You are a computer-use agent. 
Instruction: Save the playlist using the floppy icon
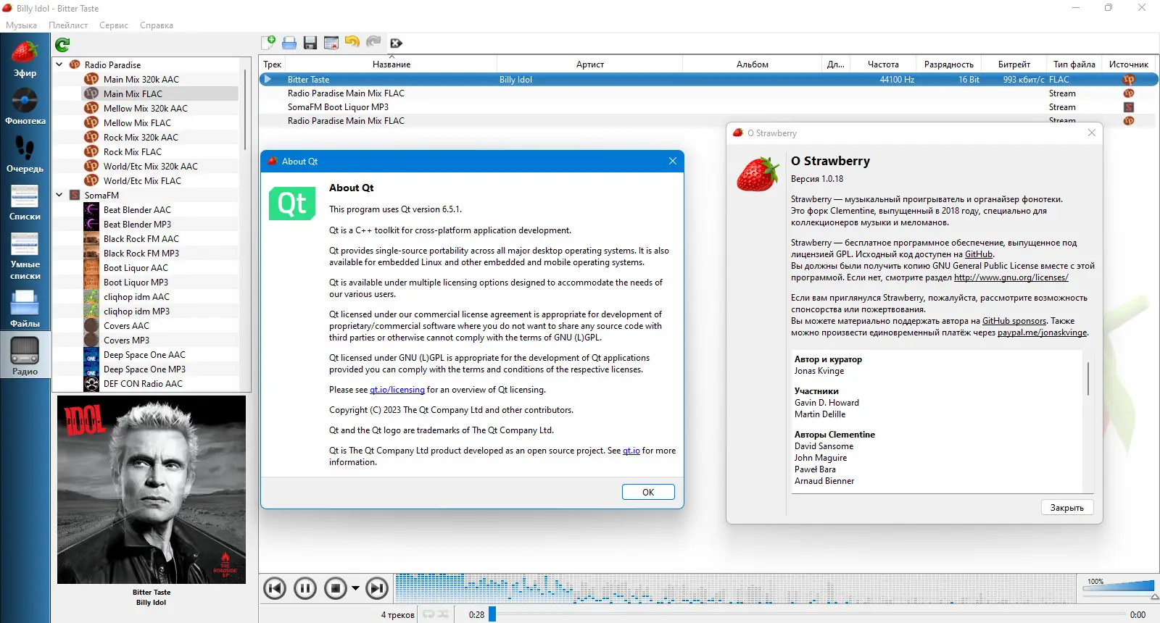click(310, 43)
